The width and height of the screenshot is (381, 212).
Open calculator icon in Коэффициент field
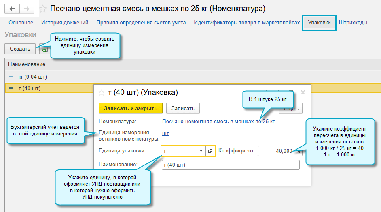tap(298, 151)
